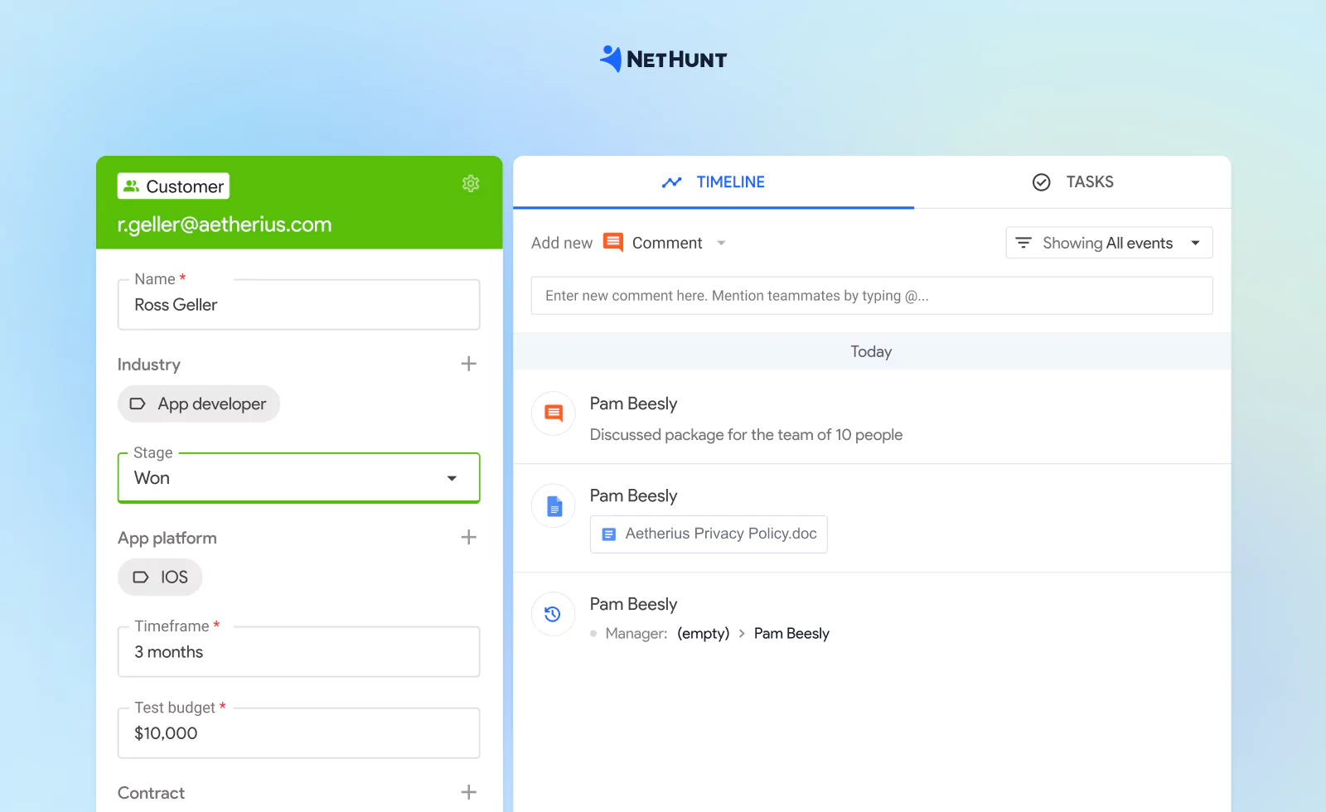Click the checkmark icon on the Tasks tab
This screenshot has width=1326, height=812.
[x=1042, y=181]
